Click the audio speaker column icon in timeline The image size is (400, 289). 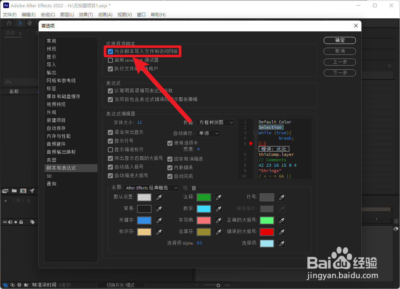10,222
